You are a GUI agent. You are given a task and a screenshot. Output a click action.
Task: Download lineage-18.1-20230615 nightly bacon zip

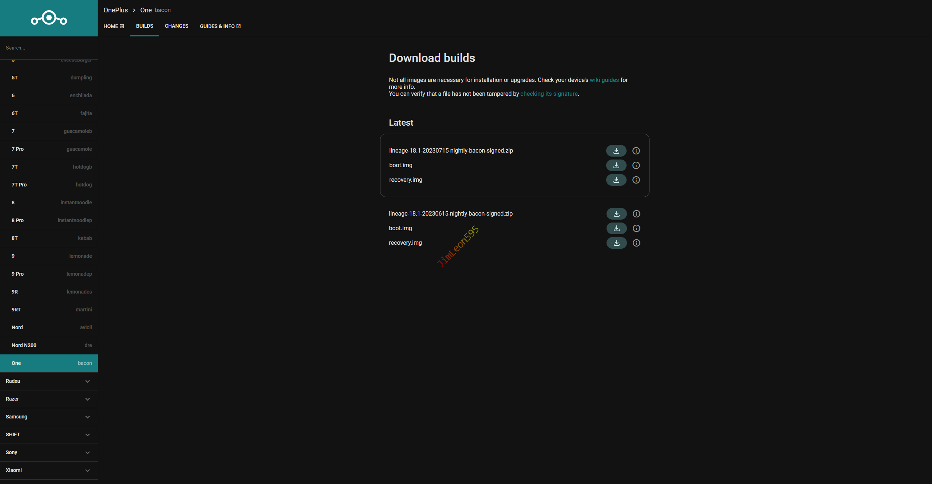(616, 214)
